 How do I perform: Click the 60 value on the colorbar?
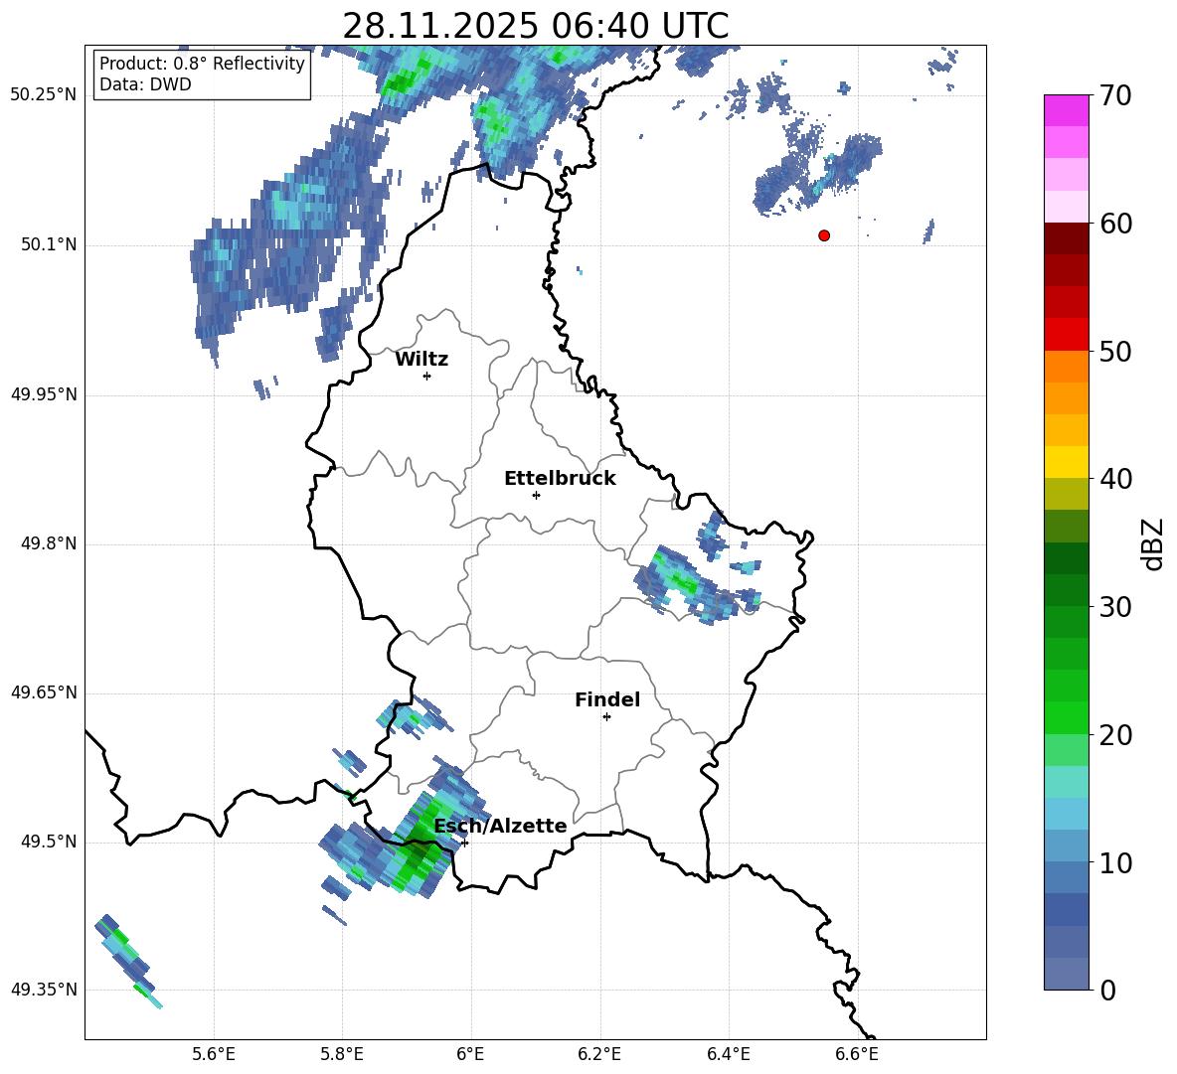click(1115, 224)
